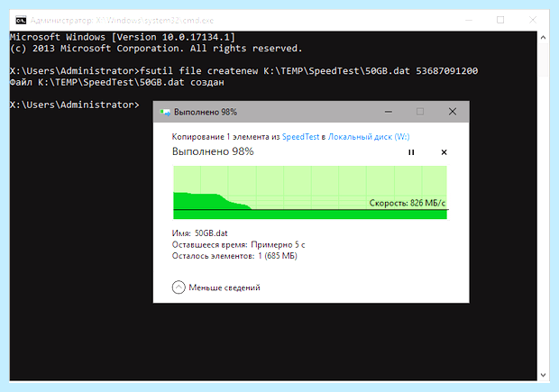Close the copy progress dialog window
Screen dimensions: 559x392
pyautogui.click(x=453, y=112)
